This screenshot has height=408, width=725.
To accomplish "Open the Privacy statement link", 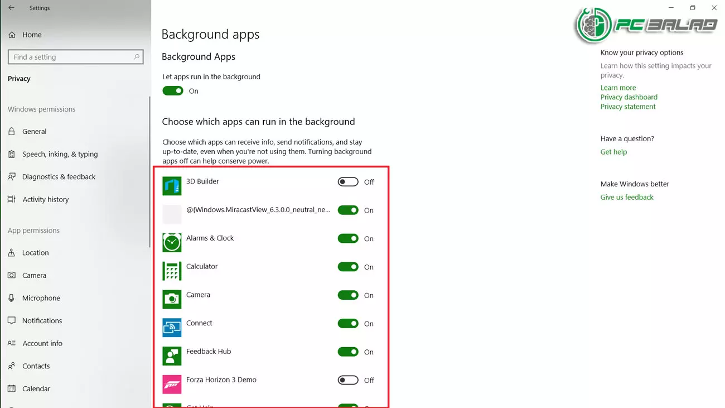I will point(628,107).
